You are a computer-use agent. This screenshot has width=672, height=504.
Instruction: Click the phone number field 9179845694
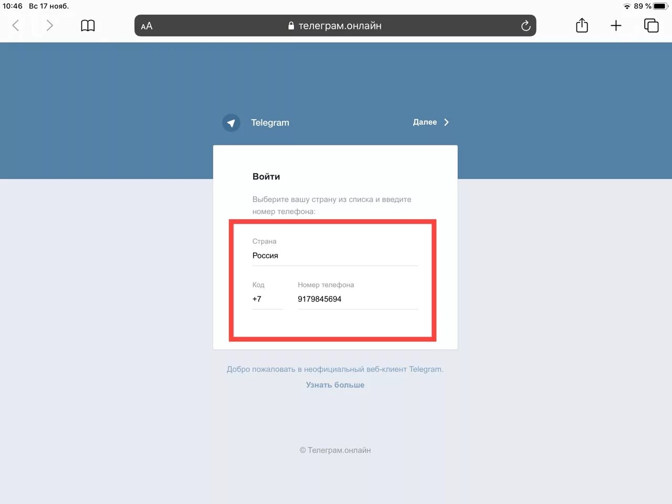coord(358,299)
